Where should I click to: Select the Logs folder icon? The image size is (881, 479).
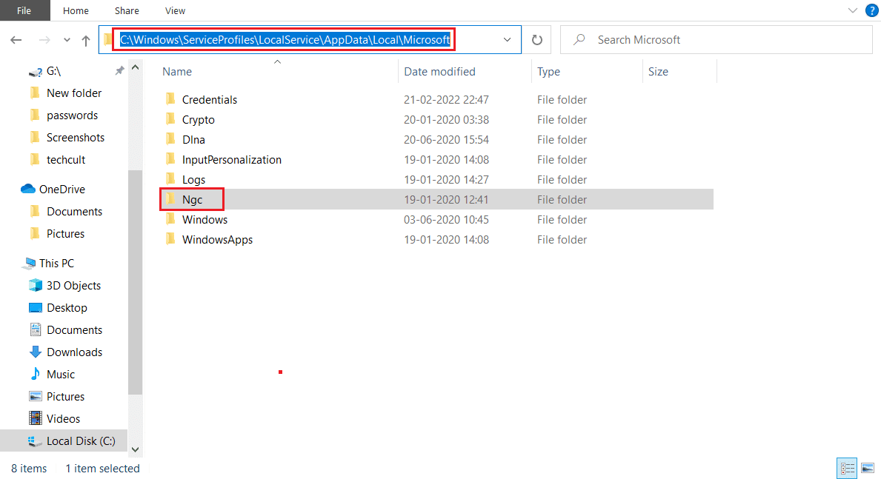point(170,180)
